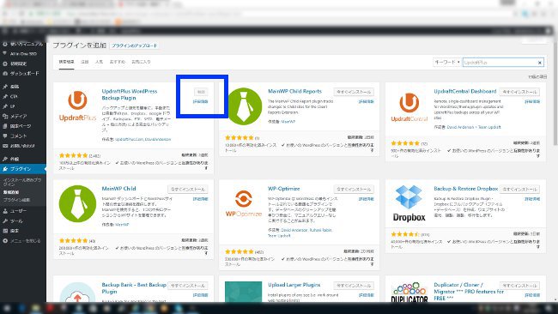
Task: Click the Backup Bank cloud logo
Action: 77,293
